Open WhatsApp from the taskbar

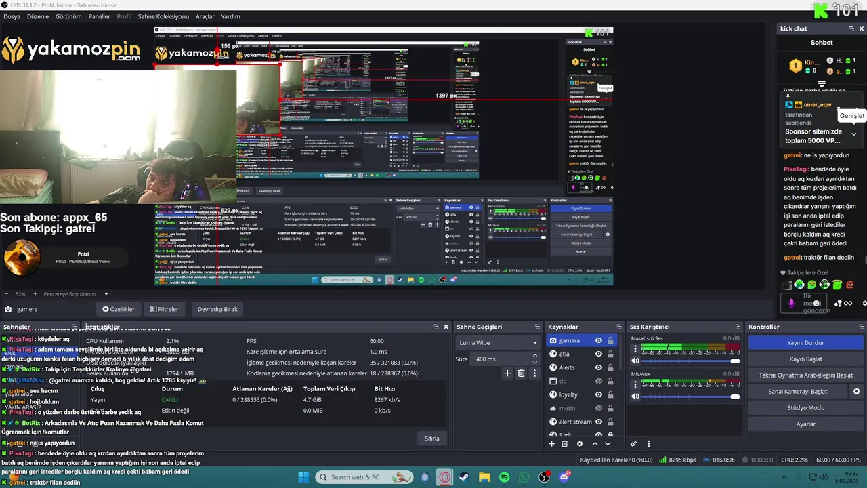pos(524,477)
